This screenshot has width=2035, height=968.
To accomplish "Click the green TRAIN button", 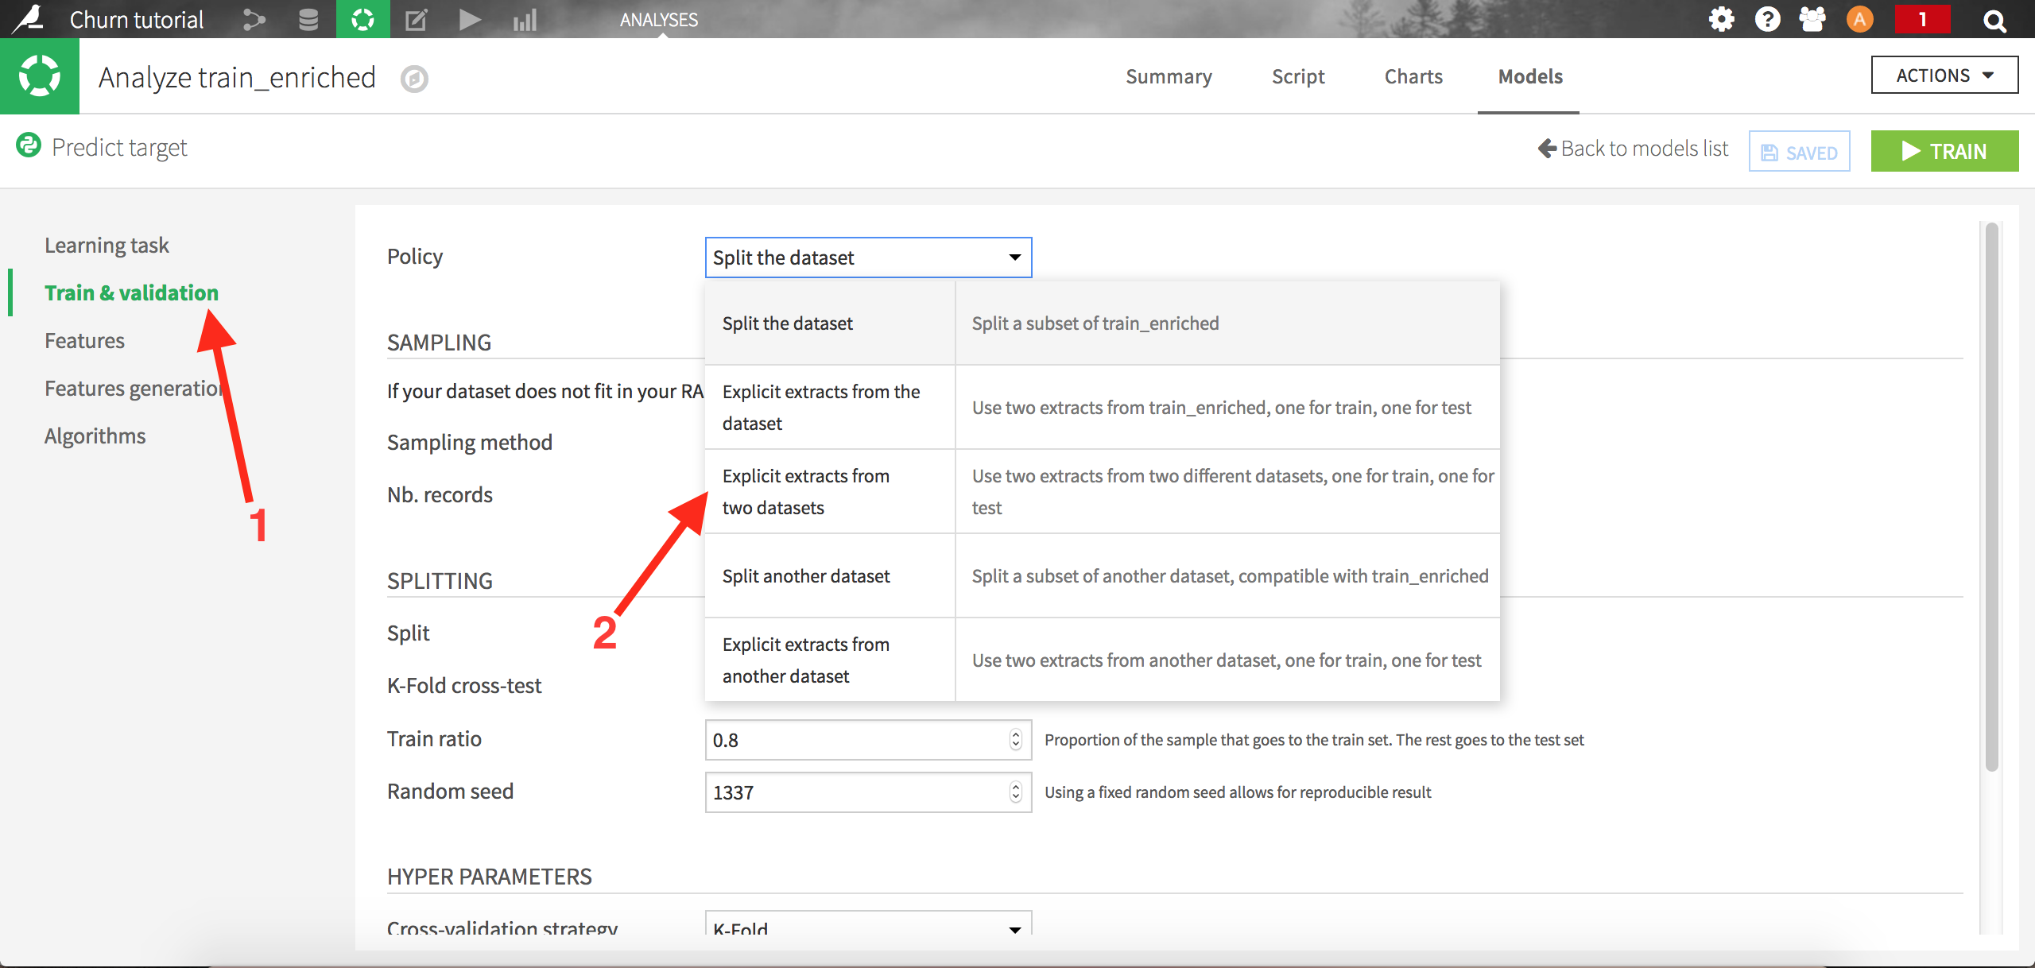I will click(x=1944, y=150).
